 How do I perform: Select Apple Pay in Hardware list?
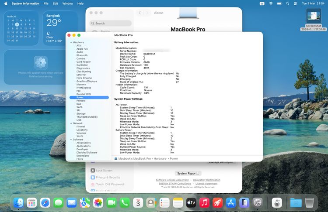pos(82,49)
